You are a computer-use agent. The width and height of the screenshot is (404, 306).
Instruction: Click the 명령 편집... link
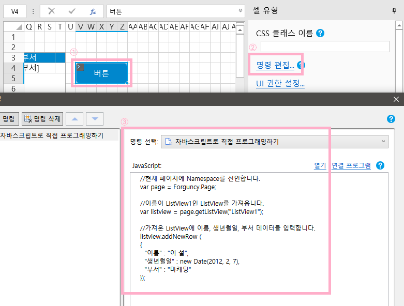pyautogui.click(x=275, y=65)
